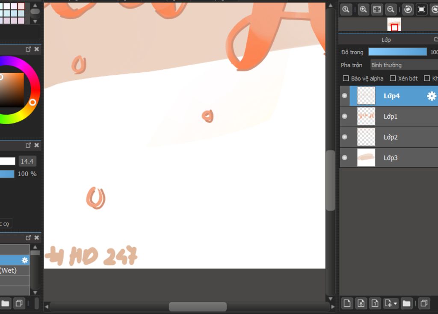Select the (Wet) brush in the list
Image resolution: width=438 pixels, height=314 pixels.
coord(15,270)
